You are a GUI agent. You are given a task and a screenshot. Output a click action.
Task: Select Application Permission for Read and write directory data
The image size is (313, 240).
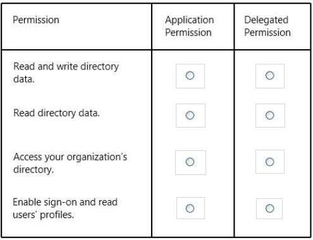click(x=190, y=75)
